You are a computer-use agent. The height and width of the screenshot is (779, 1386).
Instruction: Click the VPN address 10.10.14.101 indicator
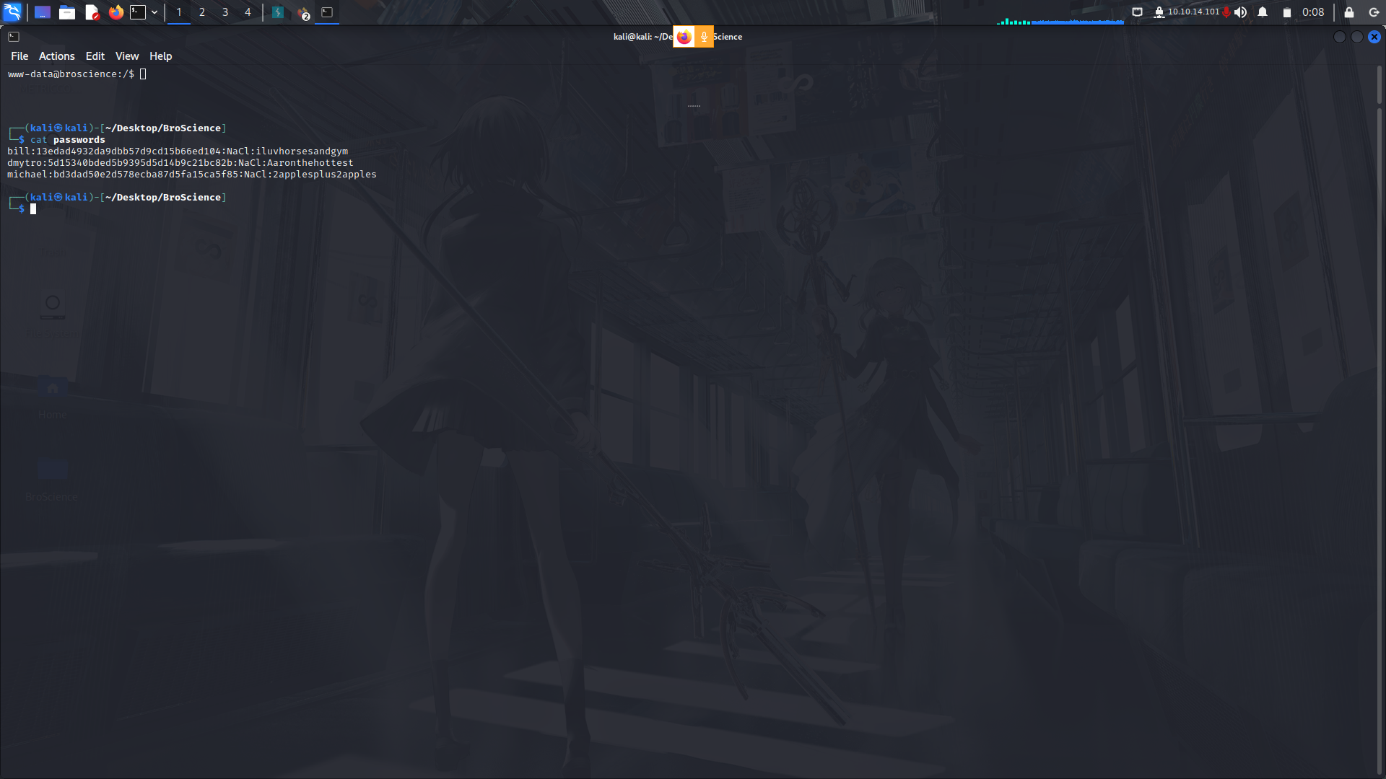[1191, 12]
